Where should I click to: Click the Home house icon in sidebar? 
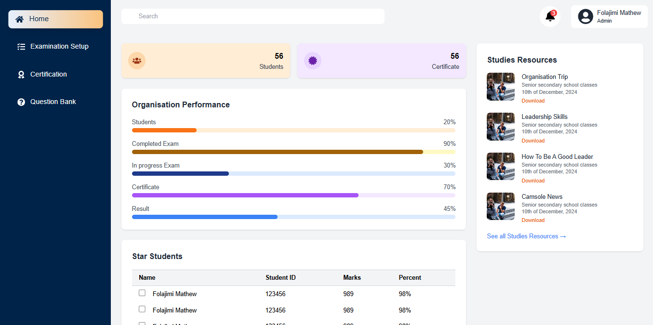point(20,19)
